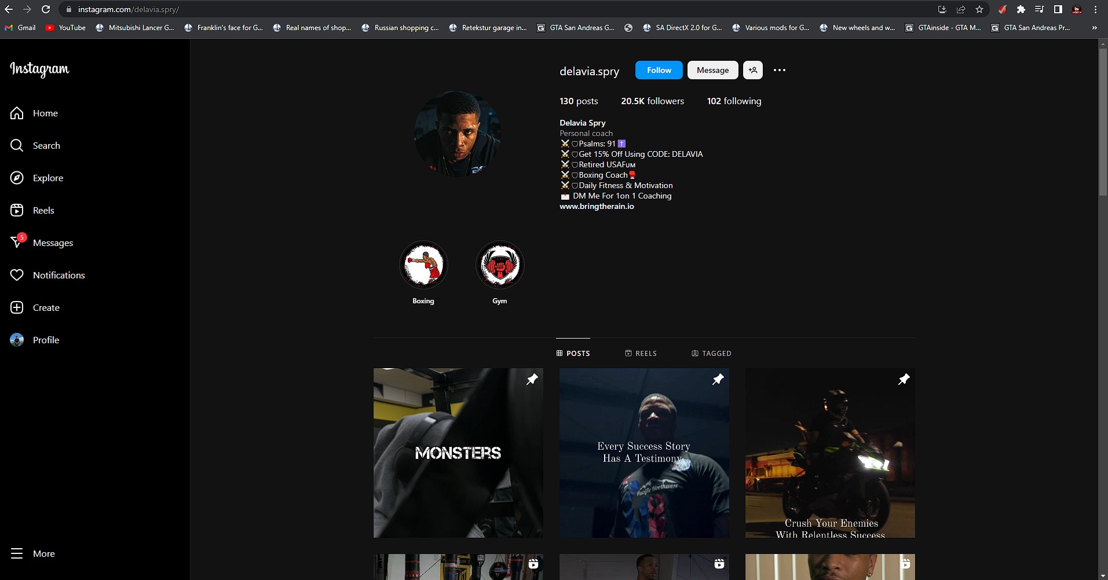1108x580 pixels.
Task: Open your Profile avatar in sidebar
Action: coord(17,340)
